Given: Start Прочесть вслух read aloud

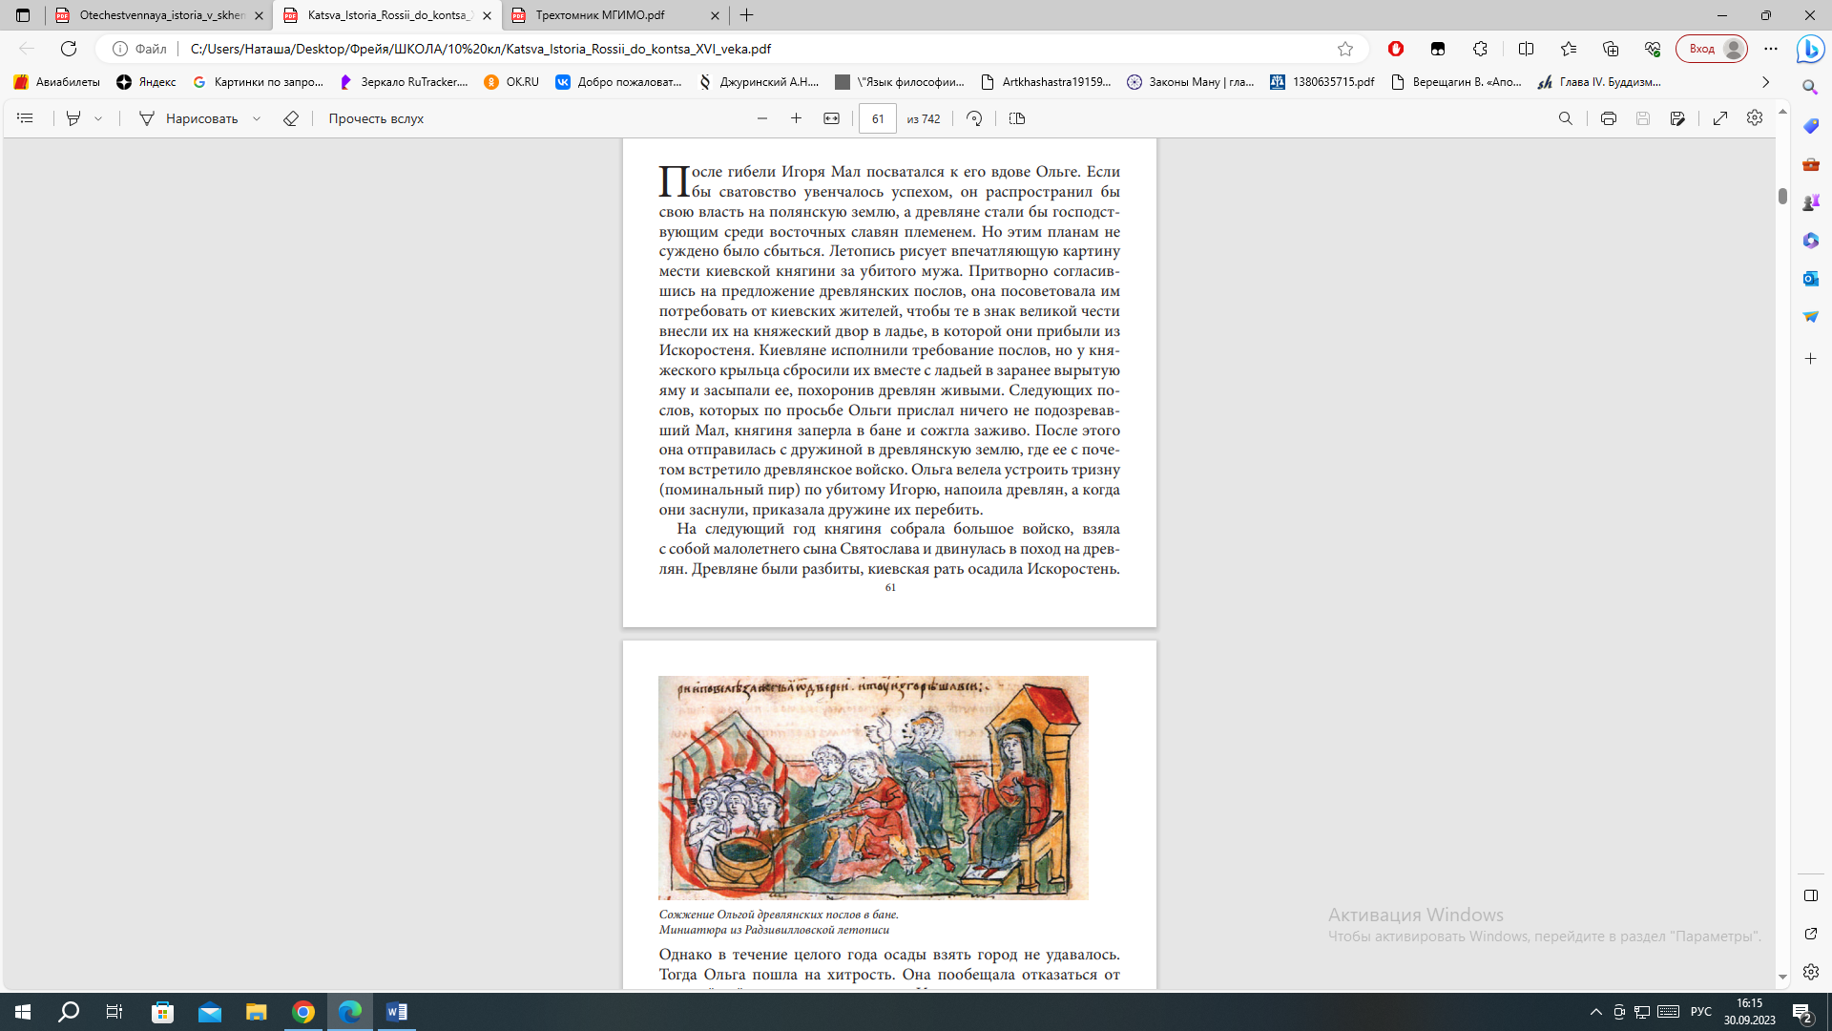Looking at the screenshot, I should [376, 118].
